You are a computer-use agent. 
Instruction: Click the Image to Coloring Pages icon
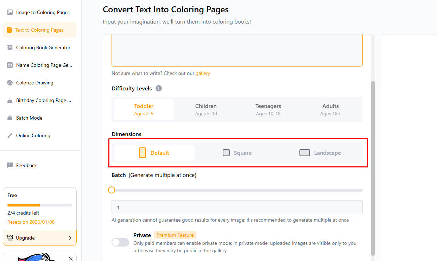(10, 12)
